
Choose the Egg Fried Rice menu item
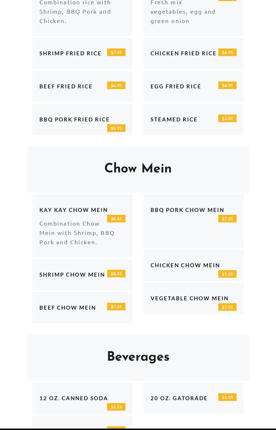coord(176,86)
